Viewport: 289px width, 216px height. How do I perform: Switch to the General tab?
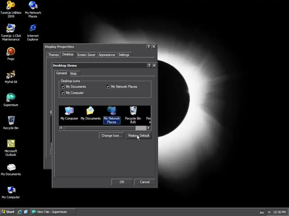tap(61, 73)
